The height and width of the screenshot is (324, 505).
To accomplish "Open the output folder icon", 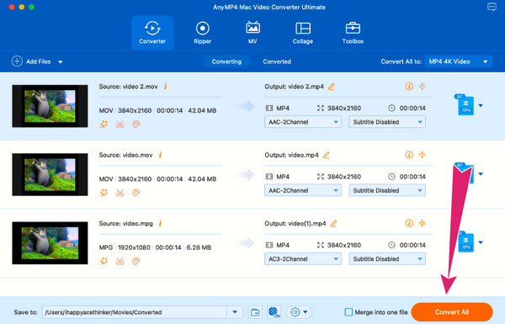I will coord(255,312).
